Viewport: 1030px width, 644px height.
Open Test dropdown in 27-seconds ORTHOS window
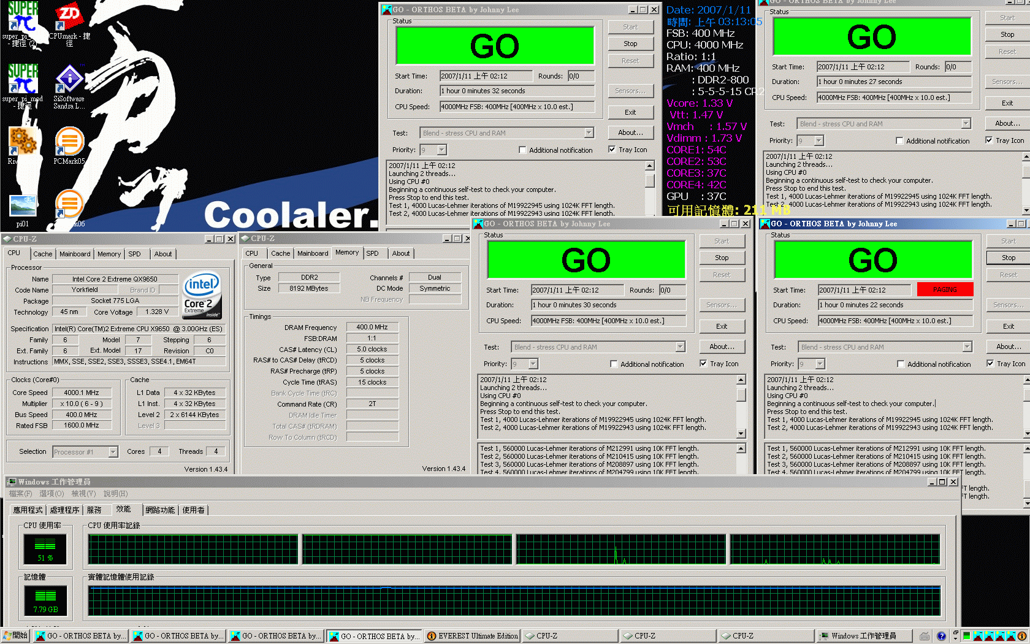[966, 124]
